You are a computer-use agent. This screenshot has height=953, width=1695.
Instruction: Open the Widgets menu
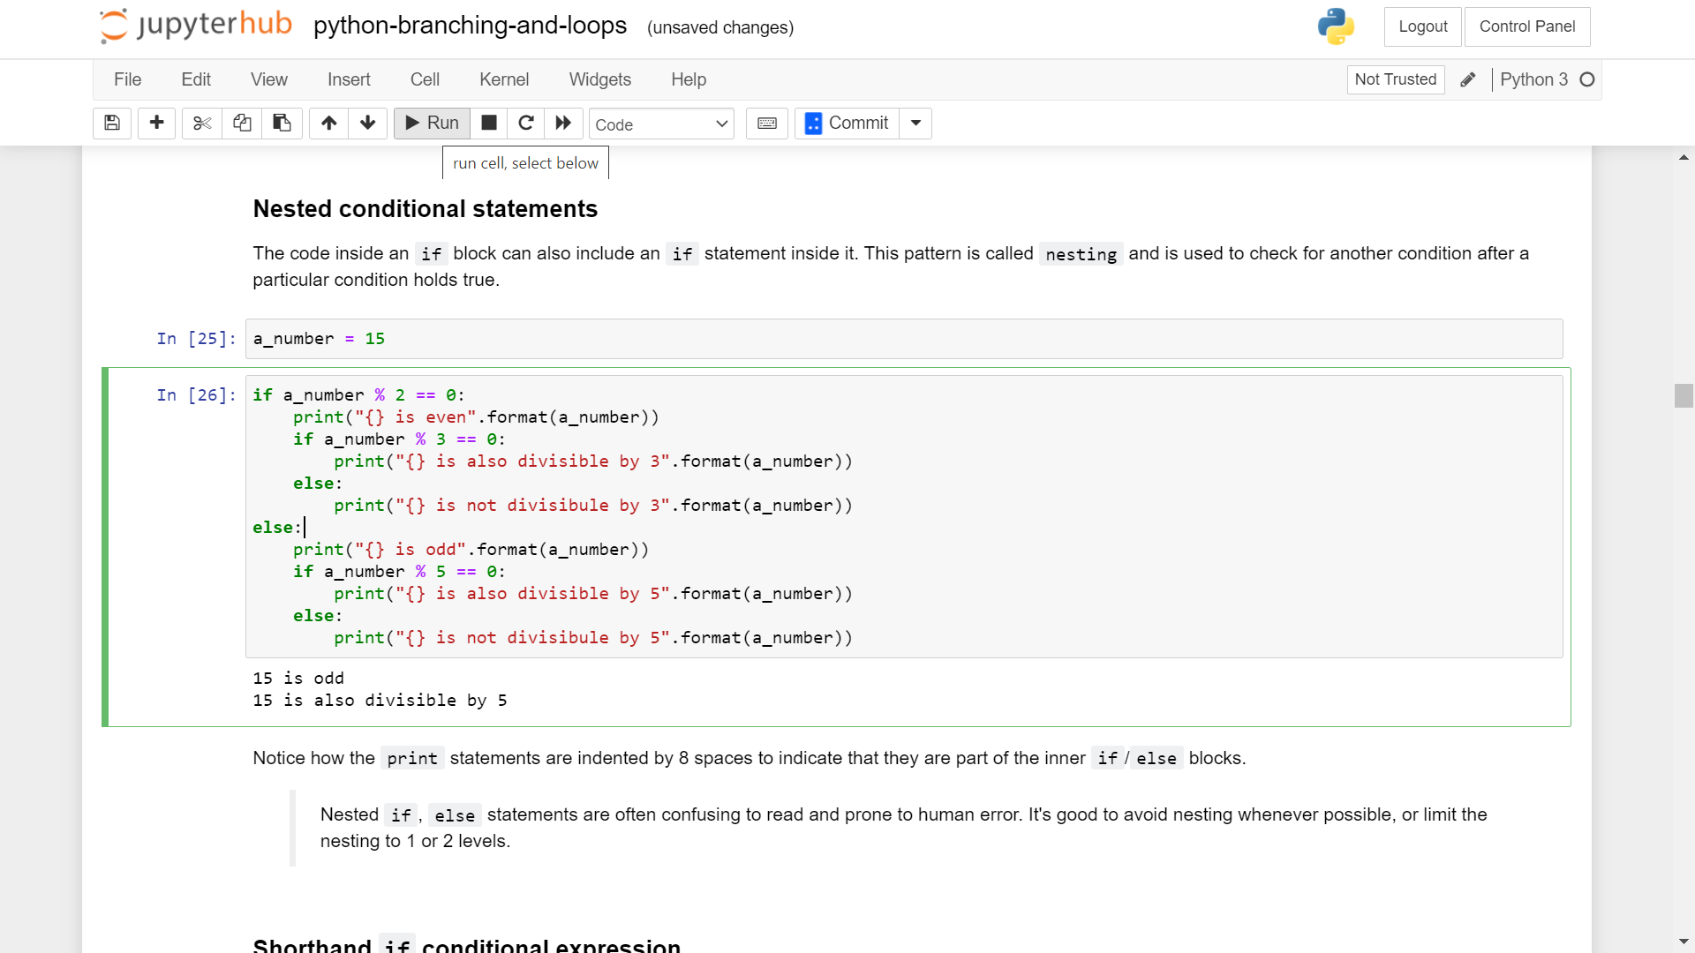tap(599, 79)
